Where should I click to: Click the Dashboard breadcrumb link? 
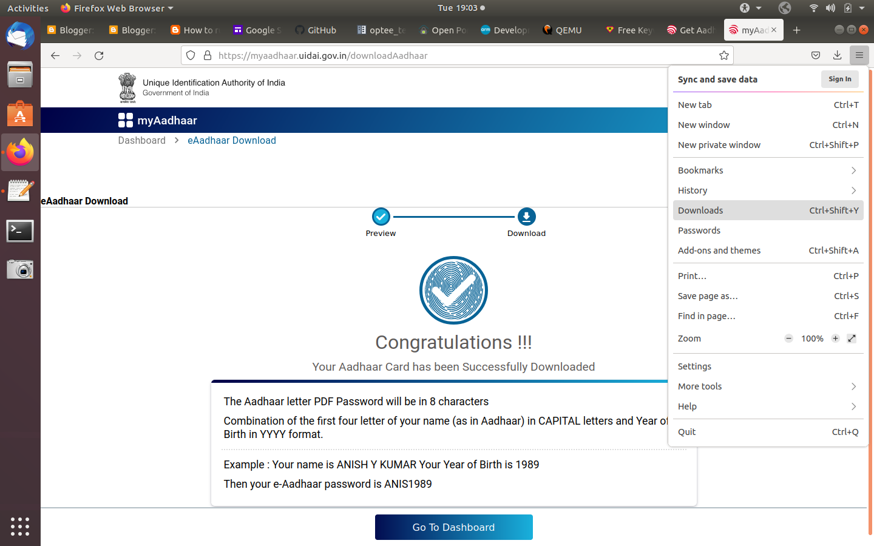141,140
